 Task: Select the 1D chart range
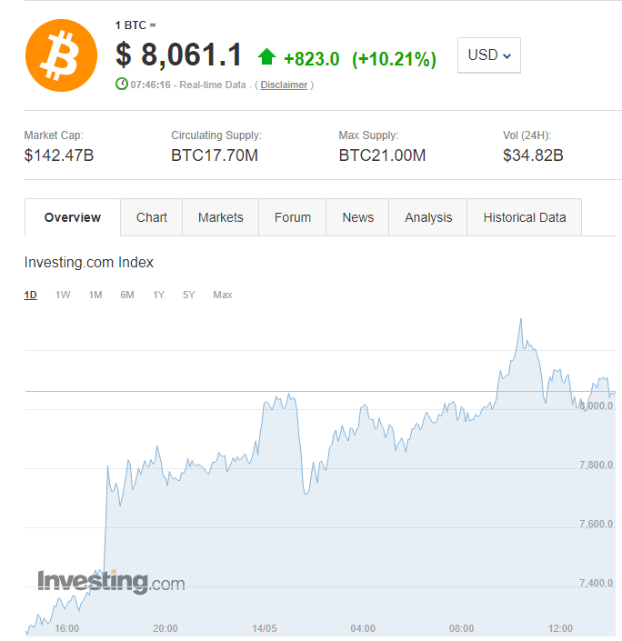coord(31,295)
